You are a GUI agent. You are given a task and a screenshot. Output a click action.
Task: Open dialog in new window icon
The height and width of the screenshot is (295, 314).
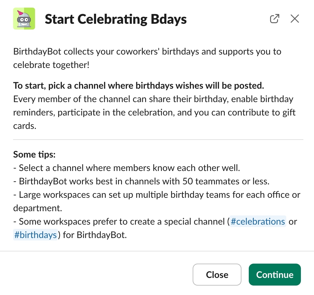[x=275, y=19]
